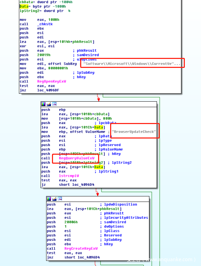
Task: Select the RegCreateKeyExW call
Action: point(81,248)
